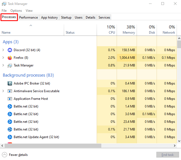This screenshot has height=160, width=181.
Task: Click the Firefox icon in Apps list
Action: point(10,58)
